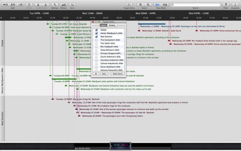Click the Zoom In magnifier icon
The width and height of the screenshot is (241, 151).
click(141, 5)
